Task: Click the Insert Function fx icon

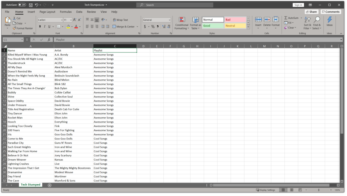Action: tap(49, 40)
